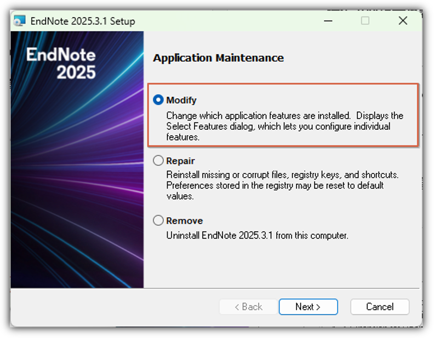The height and width of the screenshot is (338, 434).
Task: Click the 'Application Maintenance' heading
Action: (x=219, y=58)
